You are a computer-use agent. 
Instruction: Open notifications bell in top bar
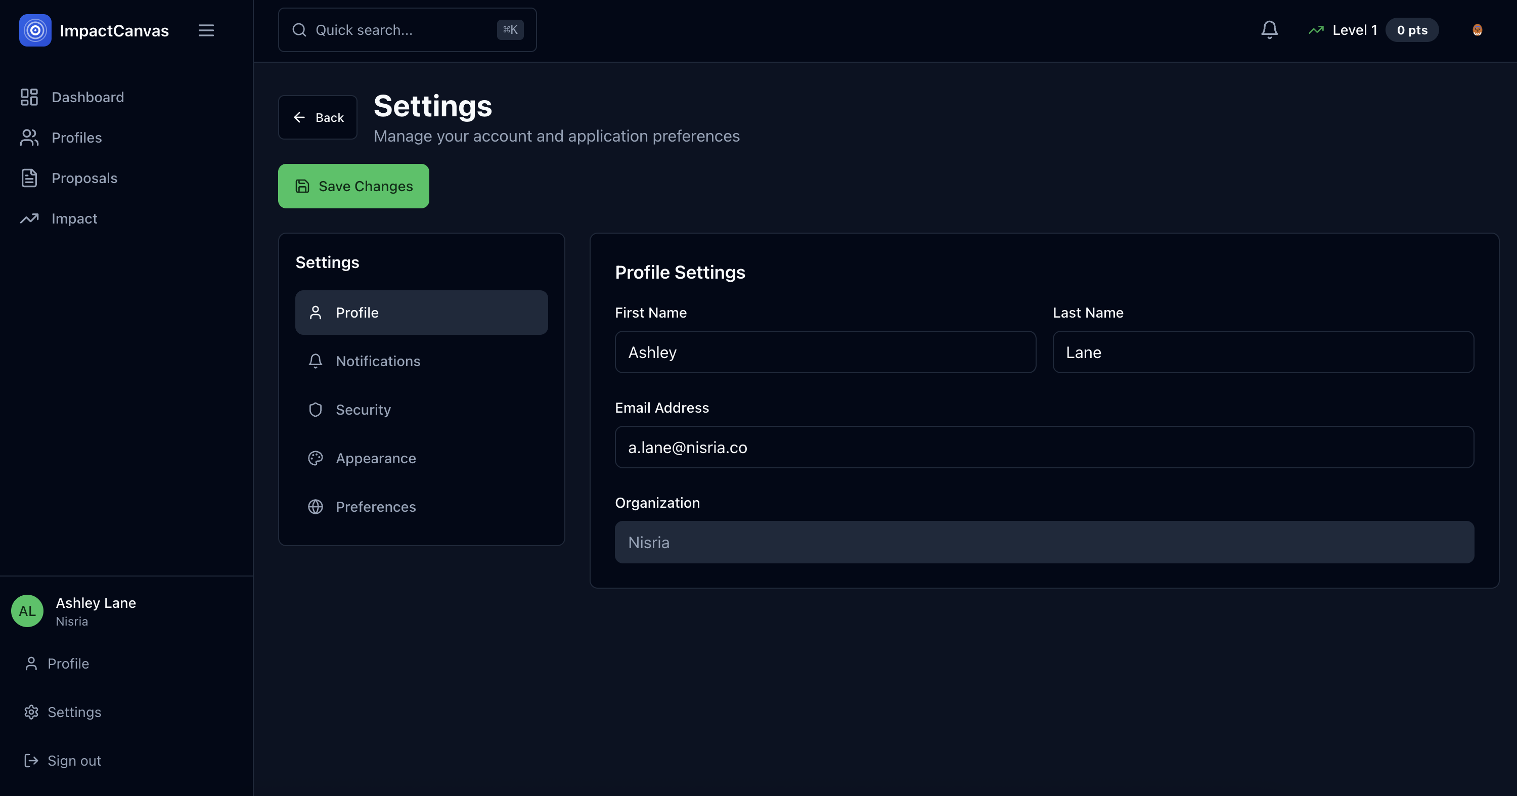(1269, 30)
